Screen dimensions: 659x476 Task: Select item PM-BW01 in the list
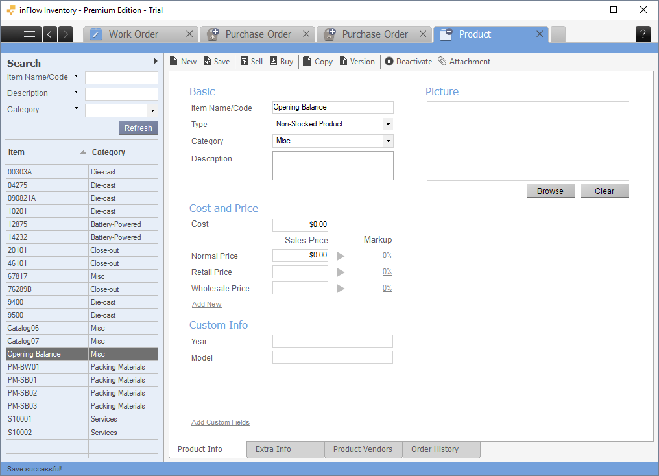[82, 367]
